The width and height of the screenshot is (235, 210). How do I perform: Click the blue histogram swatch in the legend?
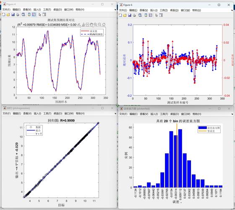pyautogui.click(x=203, y=128)
